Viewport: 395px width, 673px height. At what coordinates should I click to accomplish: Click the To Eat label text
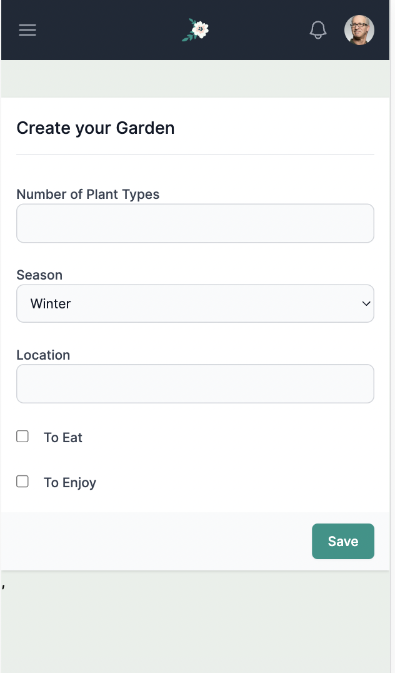click(63, 438)
